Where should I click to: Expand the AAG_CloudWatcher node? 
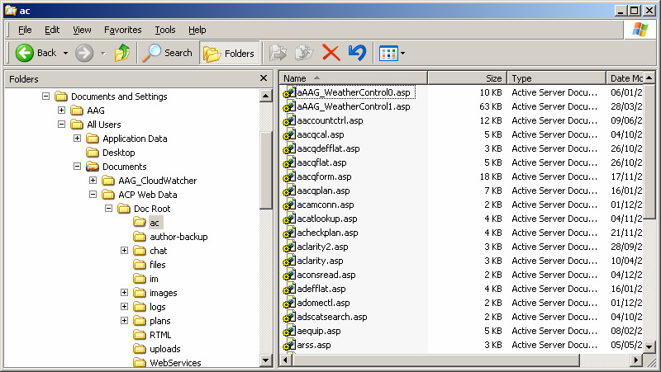[93, 180]
